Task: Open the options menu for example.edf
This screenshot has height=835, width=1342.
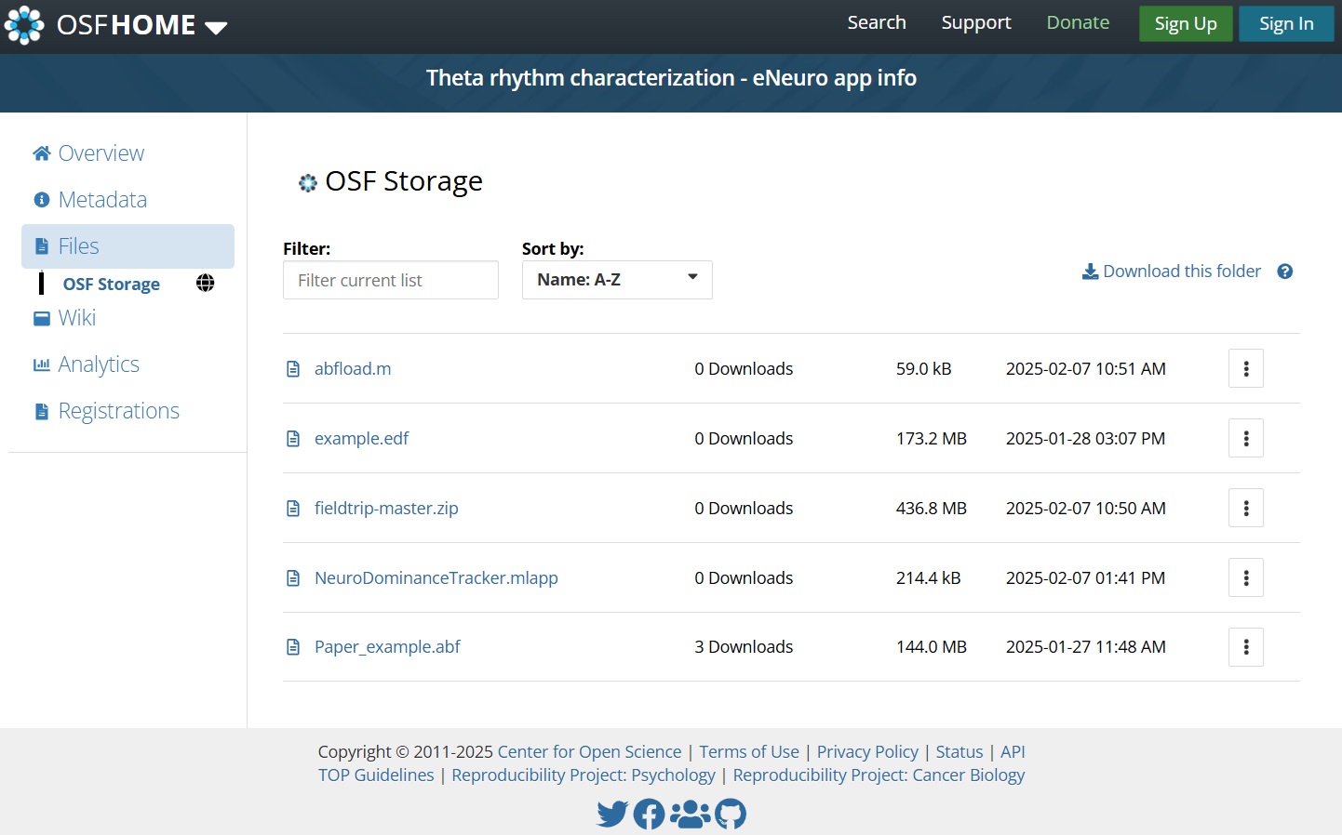Action: pos(1245,438)
